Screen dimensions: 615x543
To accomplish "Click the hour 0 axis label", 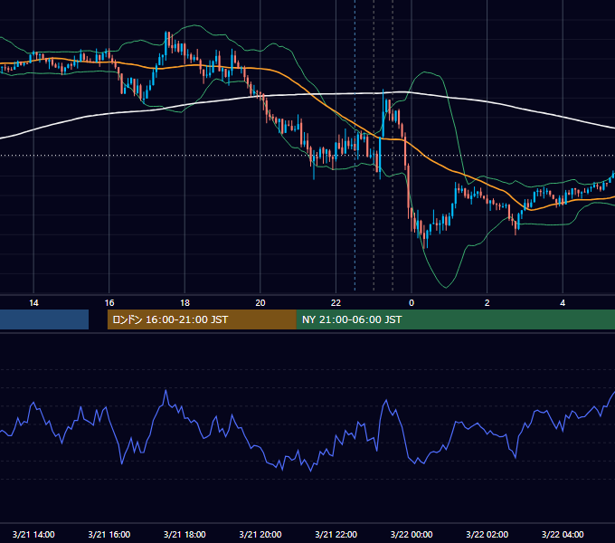I will click(412, 303).
